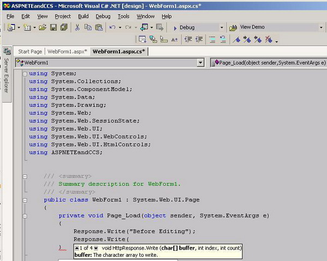Click the 'Summary description for WebForm1.' comment
This screenshot has width=327, height=261.
(119, 184)
